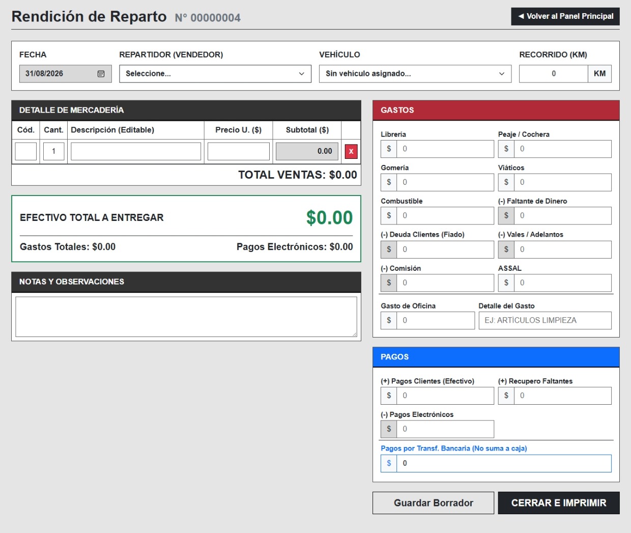
Task: Delete the merchandise row with red X
Action: point(351,151)
